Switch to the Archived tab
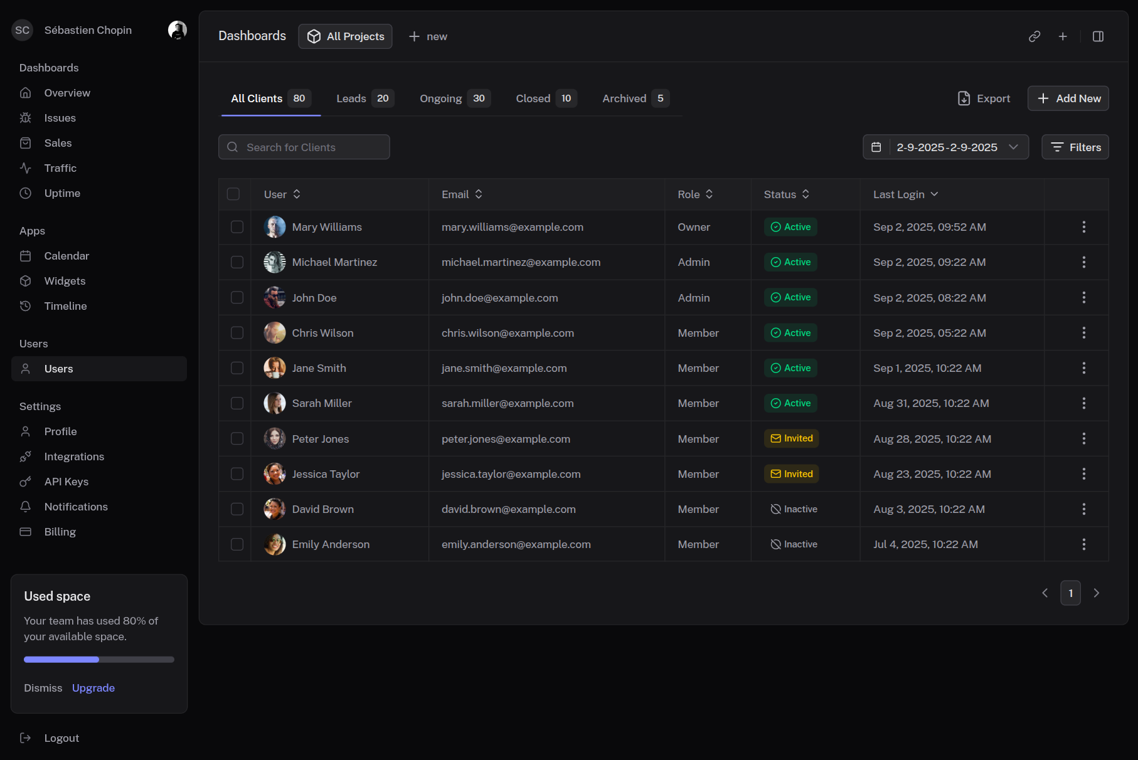The image size is (1138, 760). point(635,98)
